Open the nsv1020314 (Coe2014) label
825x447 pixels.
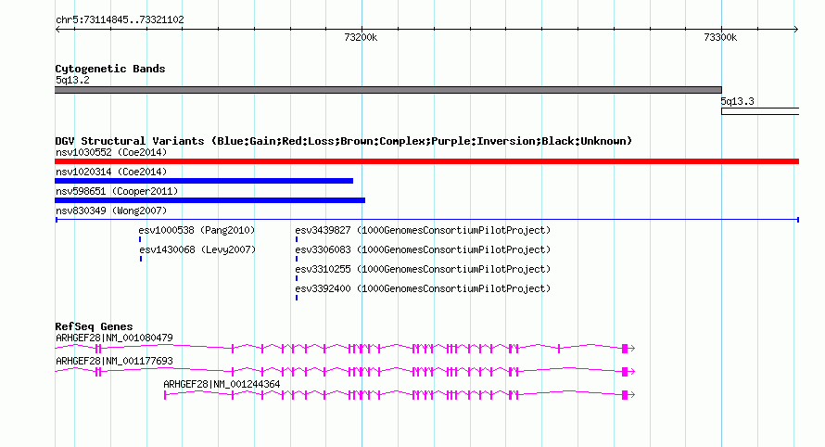[x=111, y=172]
